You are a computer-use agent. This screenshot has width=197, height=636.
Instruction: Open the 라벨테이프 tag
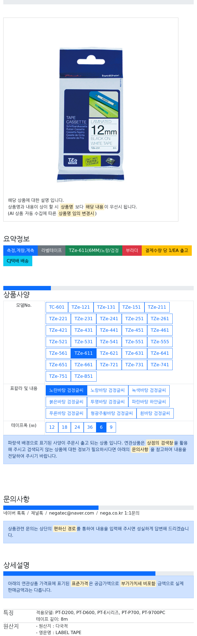click(x=51, y=251)
